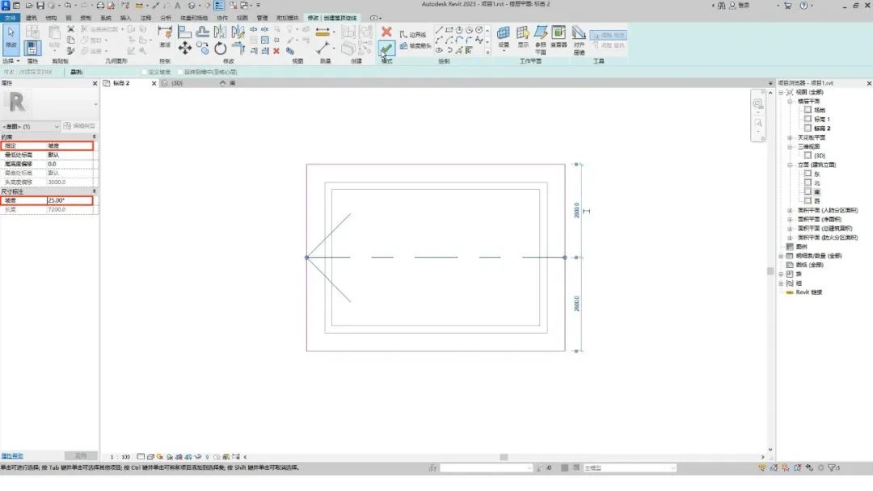This screenshot has height=491, width=873.
Task: Collapse the 立面 (建筑立面) tree node
Action: [790, 165]
